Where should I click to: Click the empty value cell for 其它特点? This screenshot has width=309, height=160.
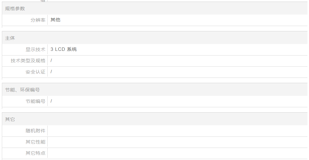tap(177, 153)
